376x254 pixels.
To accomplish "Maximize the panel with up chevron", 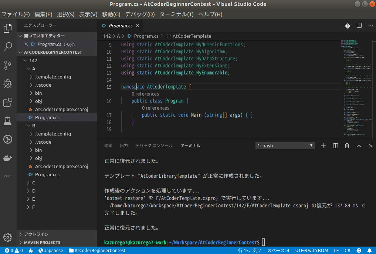I will (359, 146).
